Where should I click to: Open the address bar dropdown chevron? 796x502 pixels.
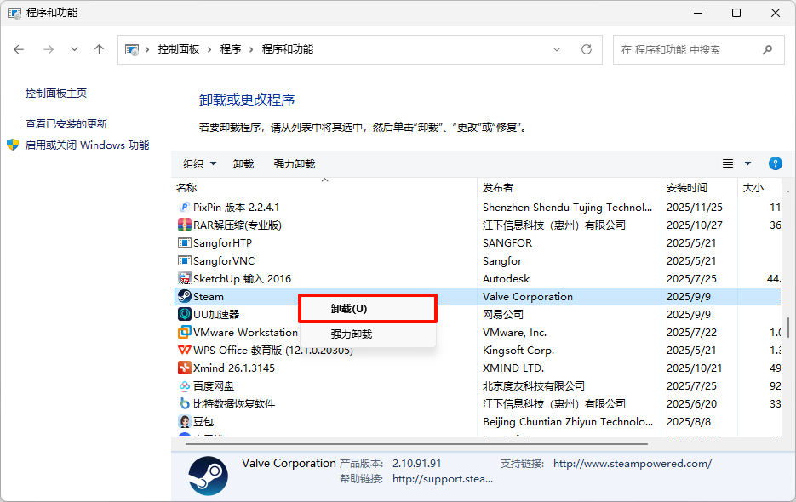pyautogui.click(x=557, y=49)
